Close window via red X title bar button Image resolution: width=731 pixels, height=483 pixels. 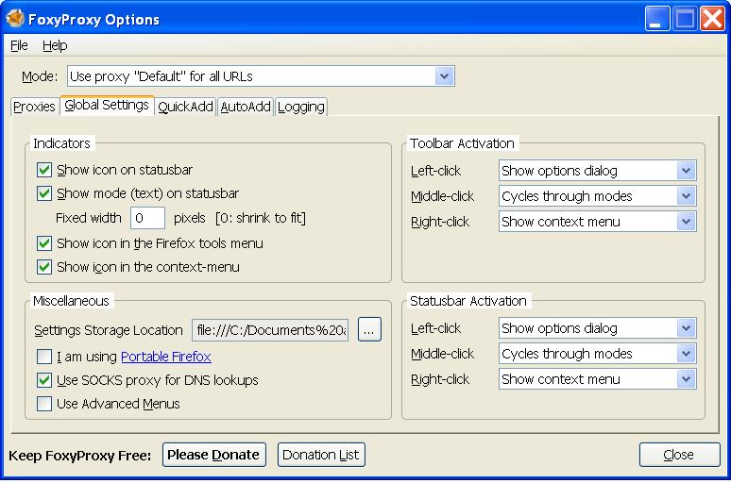(713, 19)
